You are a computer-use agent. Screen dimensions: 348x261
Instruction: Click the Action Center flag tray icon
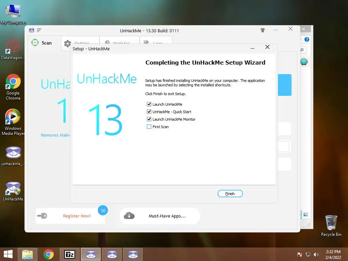pyautogui.click(x=299, y=254)
